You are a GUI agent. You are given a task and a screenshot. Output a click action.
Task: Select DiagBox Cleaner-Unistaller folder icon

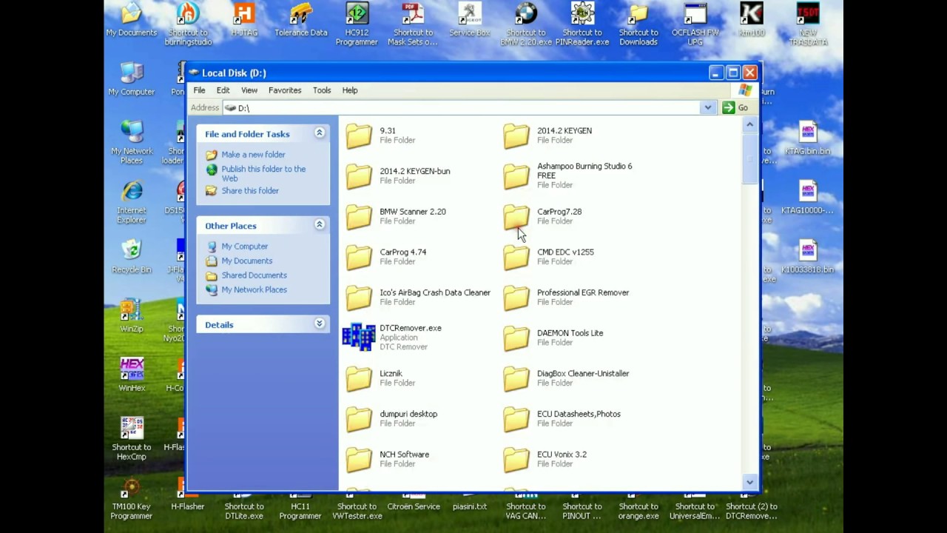[516, 378]
